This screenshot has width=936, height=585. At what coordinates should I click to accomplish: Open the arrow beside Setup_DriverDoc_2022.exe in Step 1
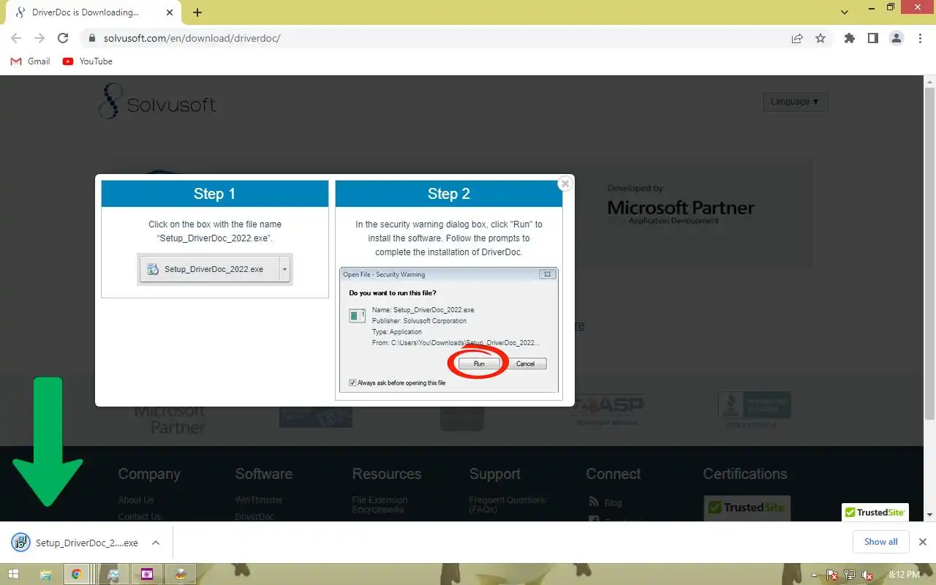point(285,269)
